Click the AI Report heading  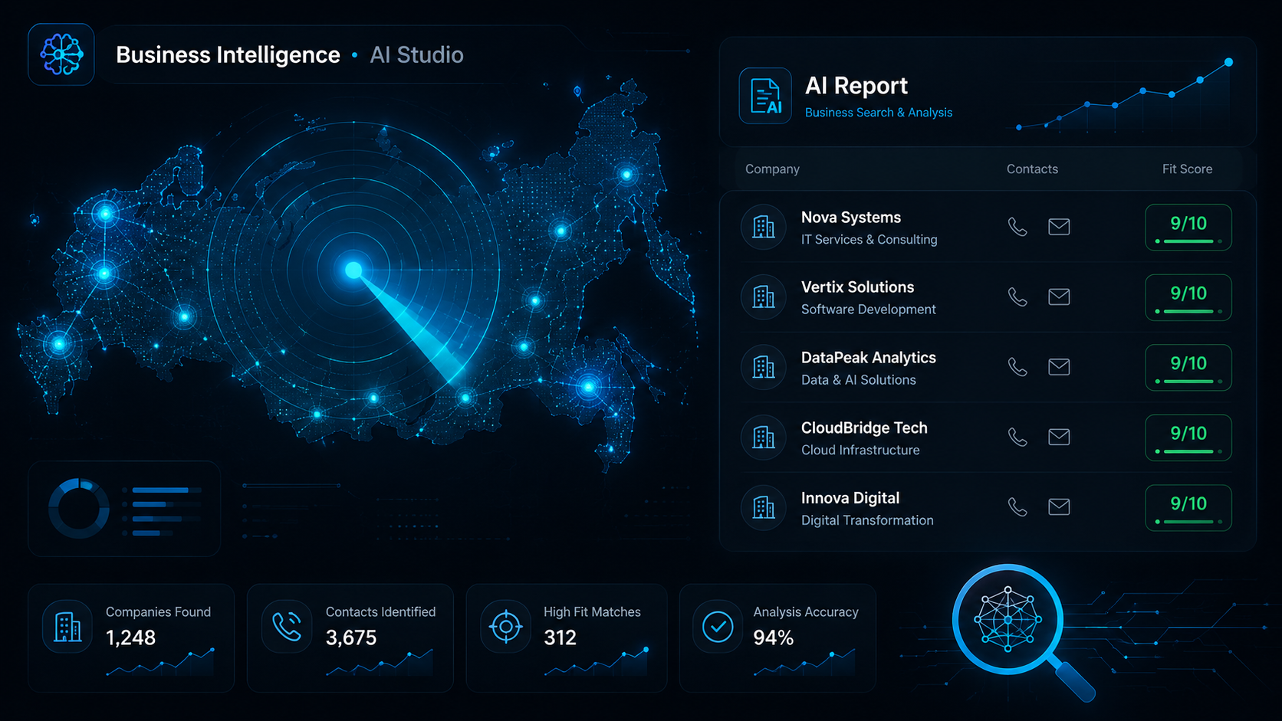coord(856,86)
